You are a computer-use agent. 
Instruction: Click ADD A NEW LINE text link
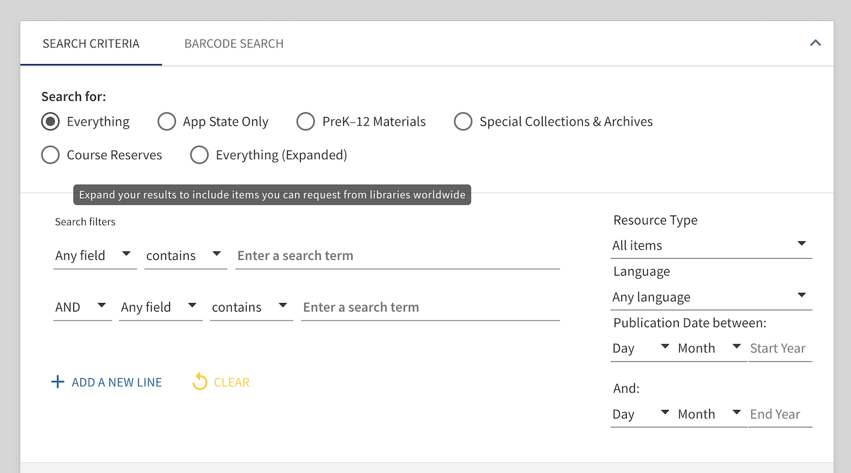117,382
